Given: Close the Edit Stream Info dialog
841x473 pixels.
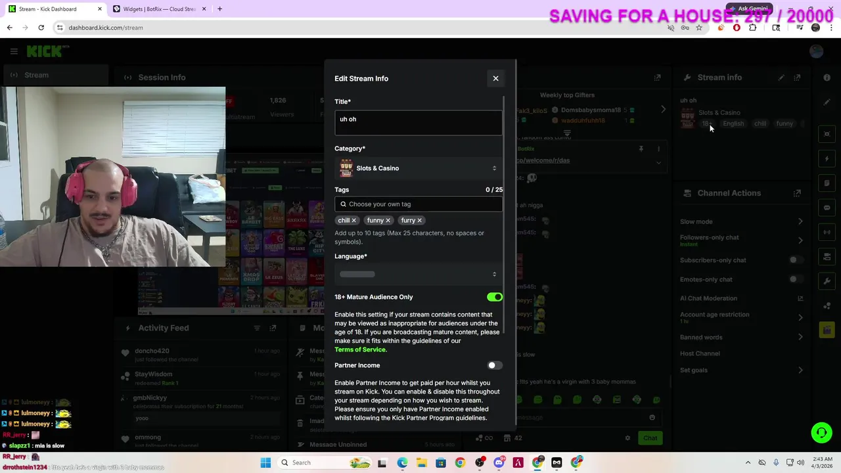Looking at the screenshot, I should coord(495,78).
